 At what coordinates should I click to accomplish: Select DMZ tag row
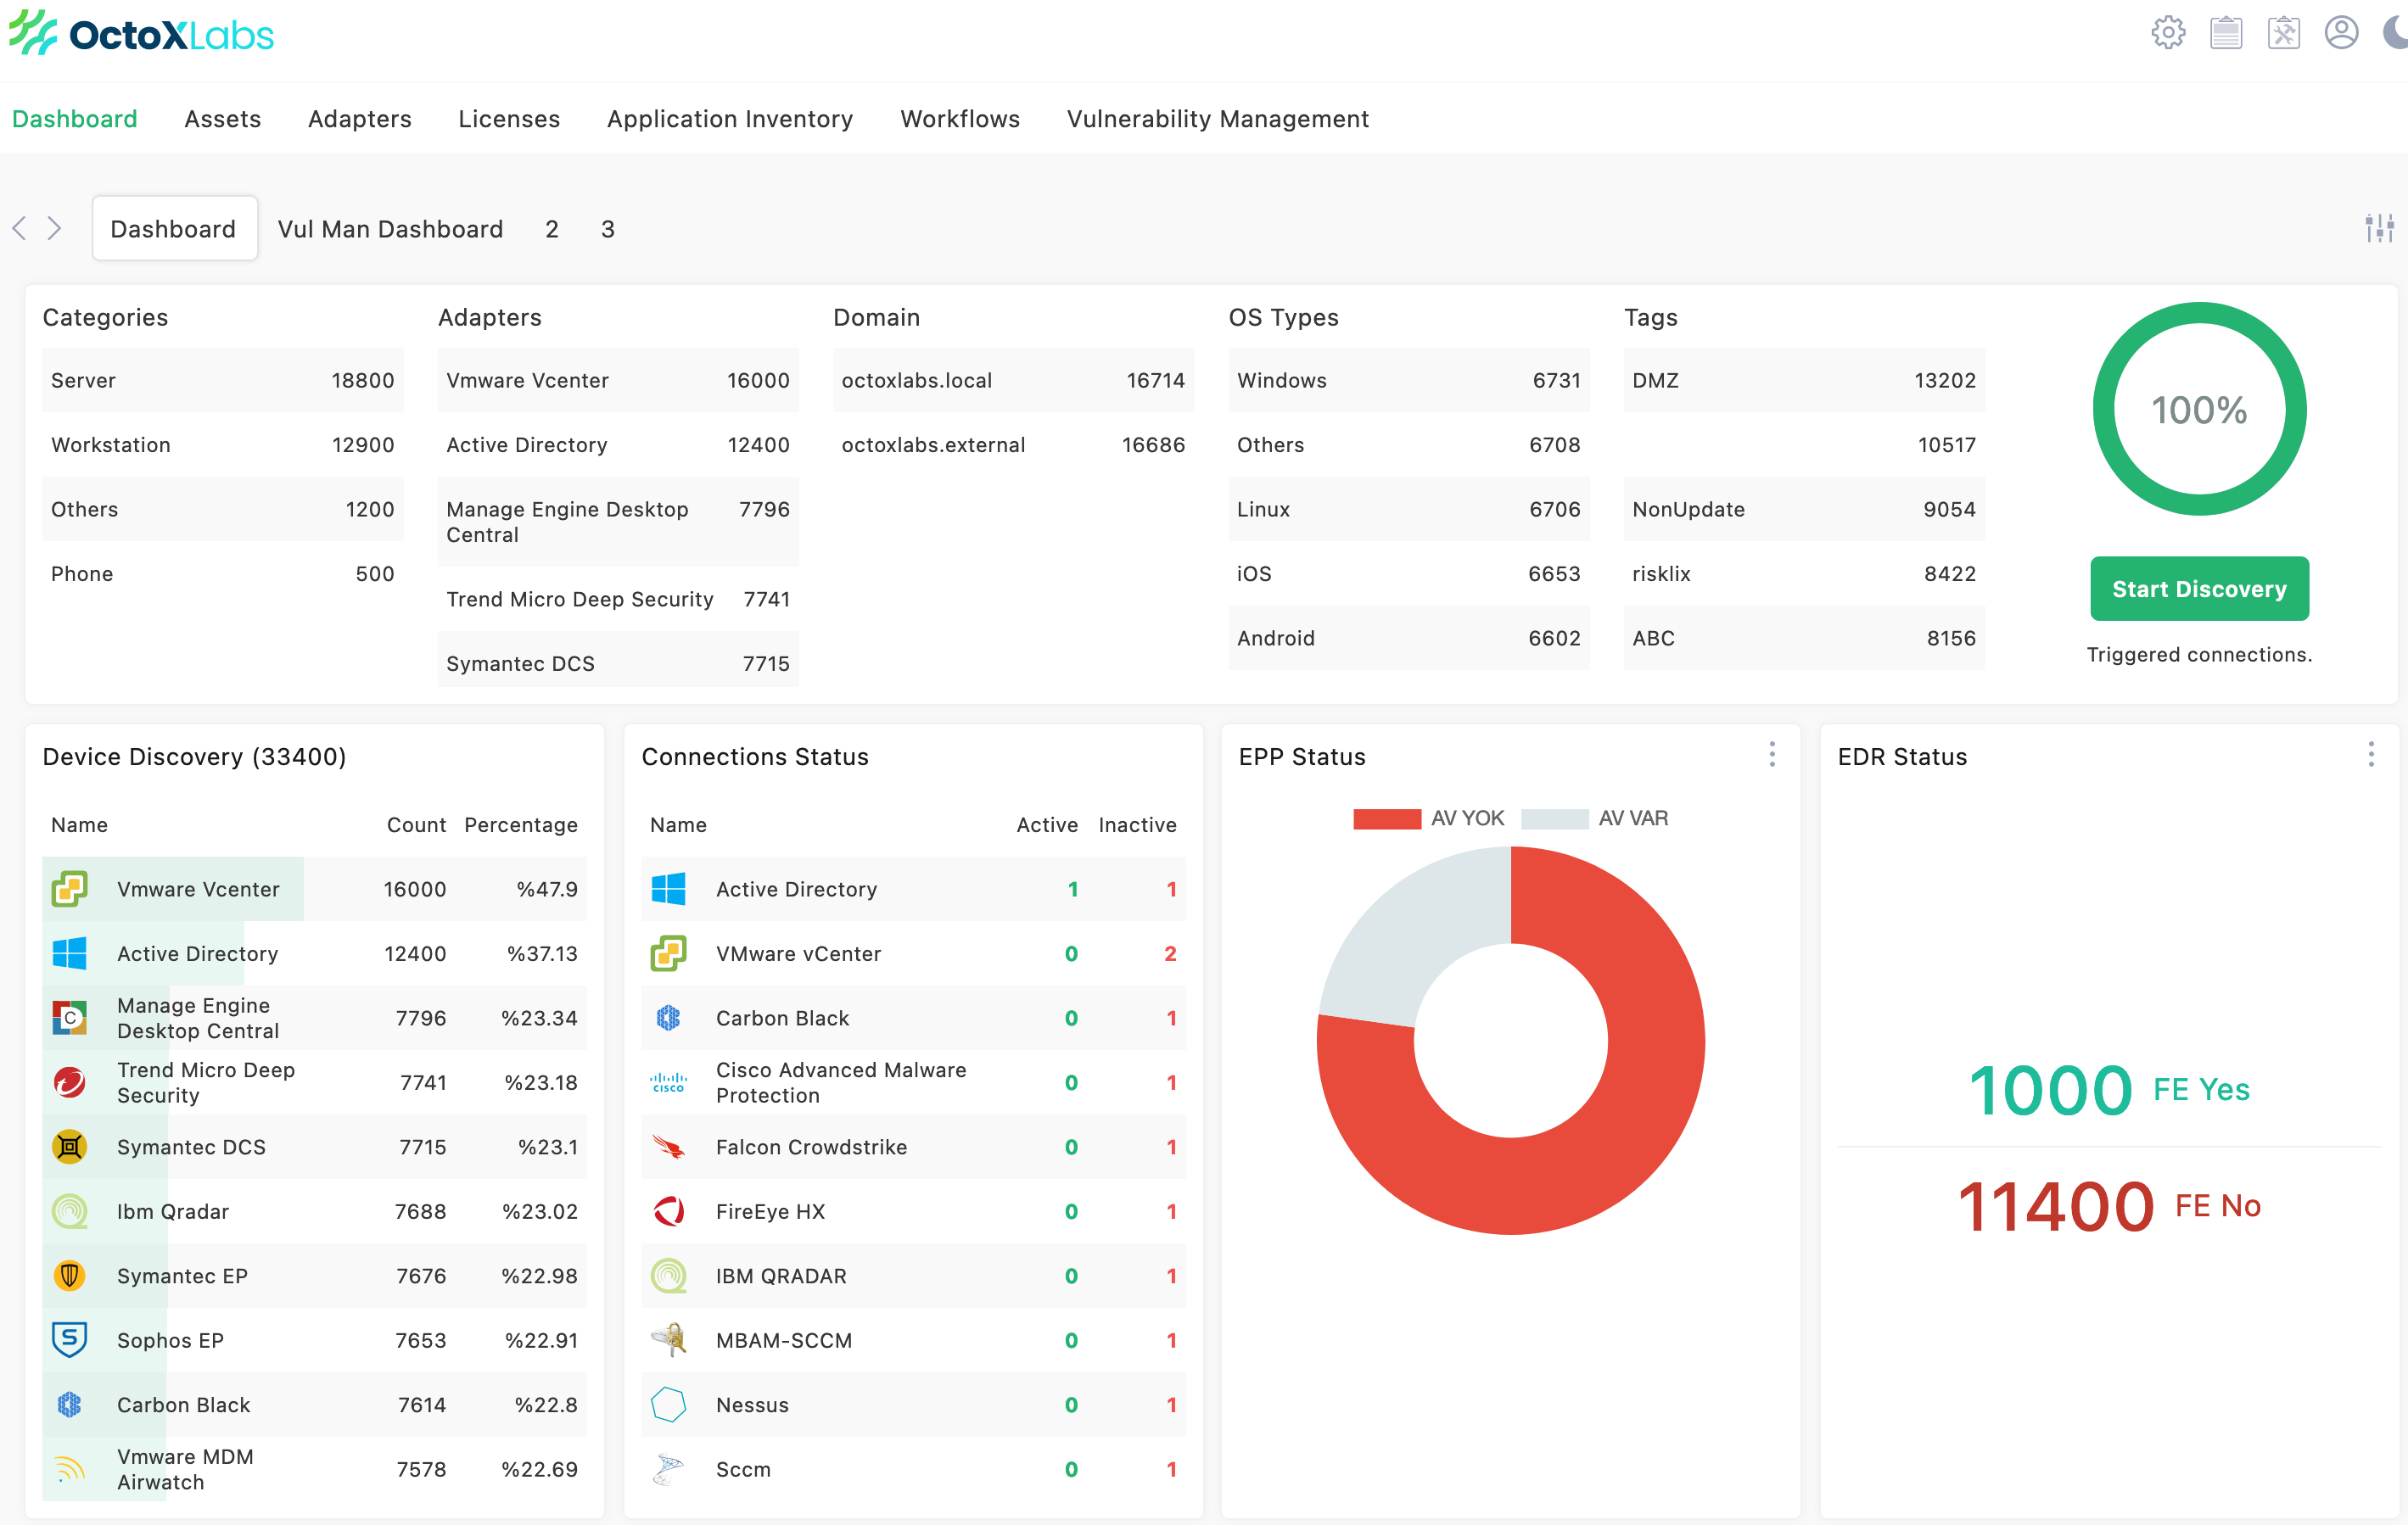[x=1804, y=380]
